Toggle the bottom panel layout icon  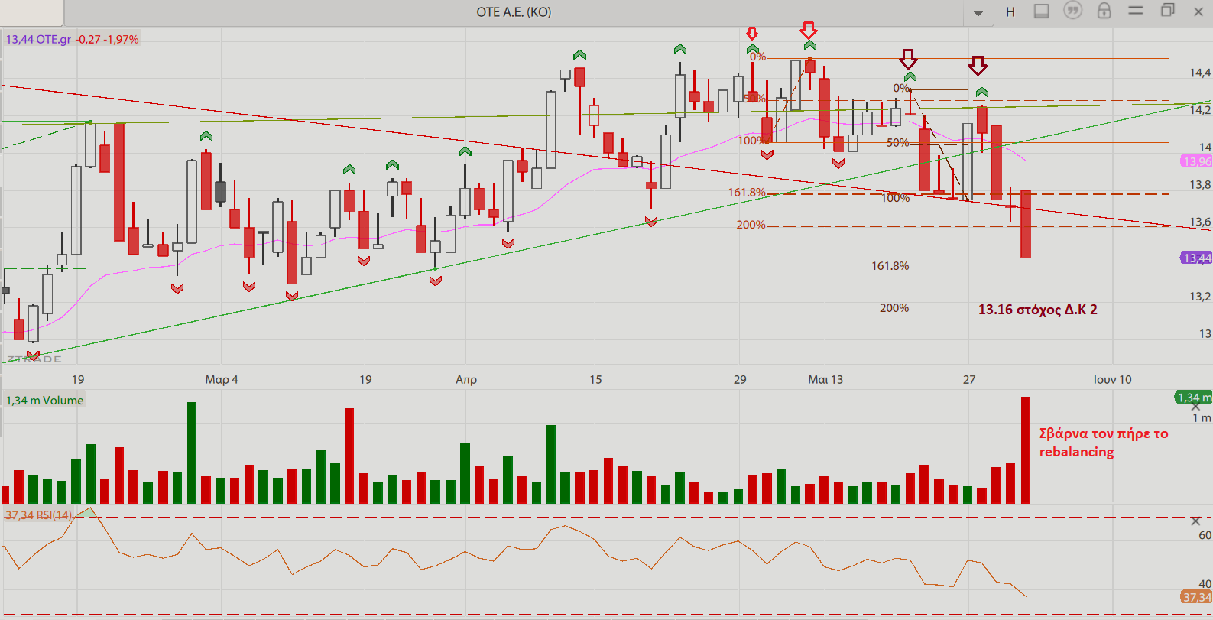tap(1041, 11)
